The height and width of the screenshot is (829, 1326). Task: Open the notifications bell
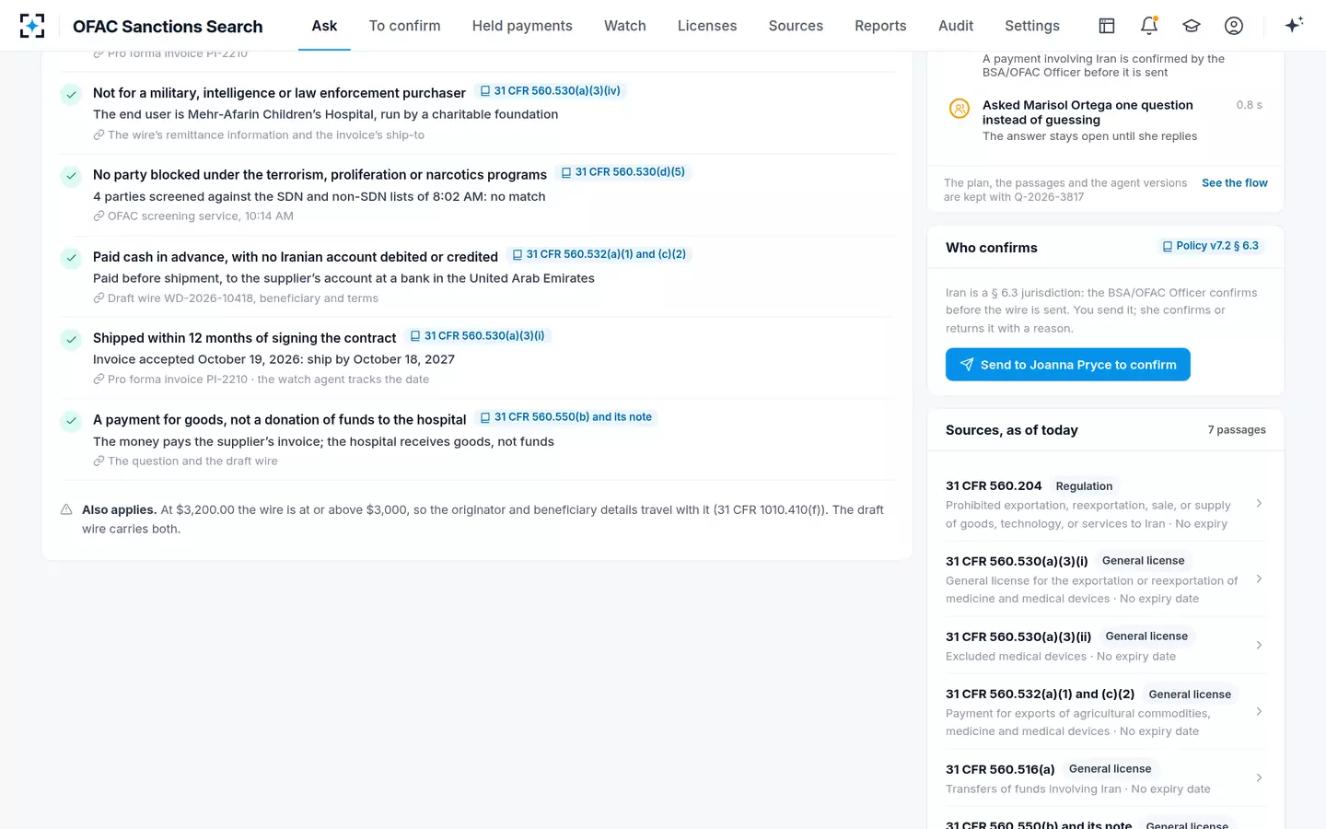point(1149,26)
